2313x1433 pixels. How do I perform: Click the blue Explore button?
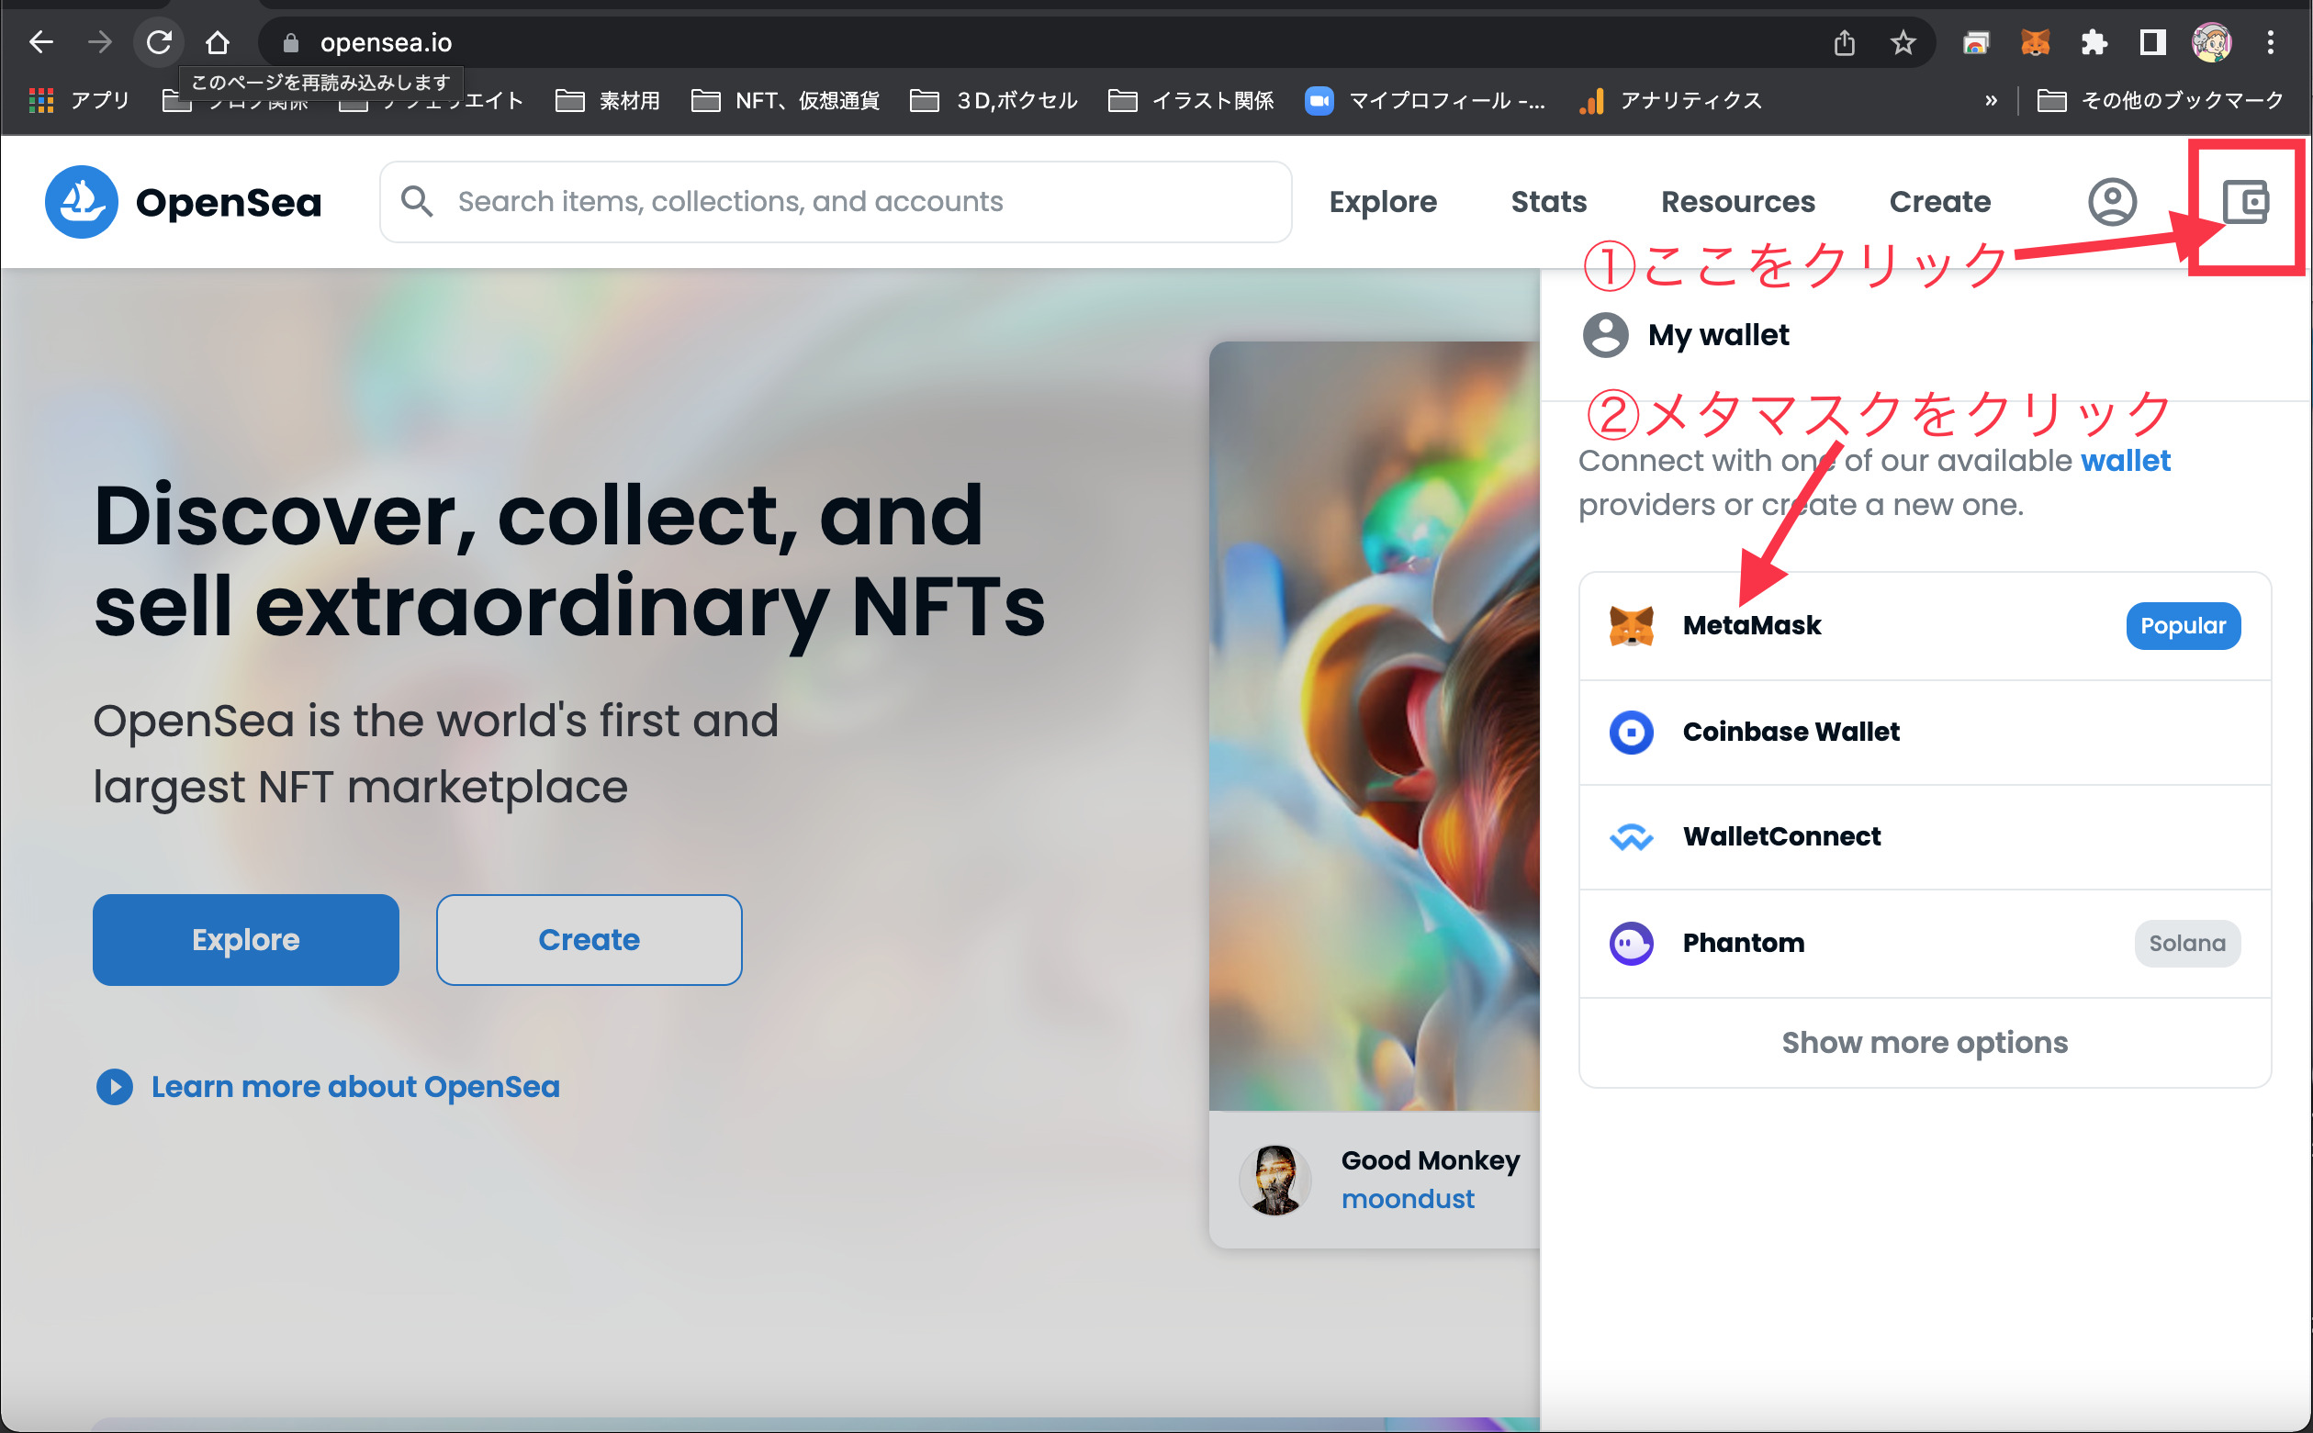(x=245, y=939)
